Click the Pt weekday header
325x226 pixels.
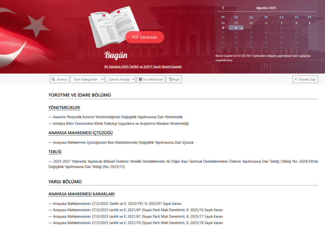click(x=223, y=17)
